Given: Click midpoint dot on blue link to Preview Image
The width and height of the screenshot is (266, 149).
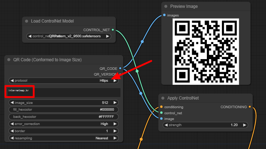Looking at the screenshot, I should point(142,42).
